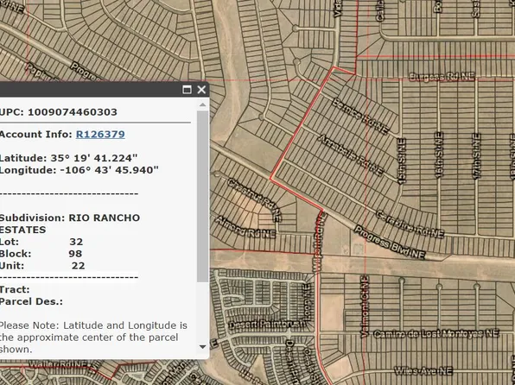
Task: Click the Please Note latitude disclaimer text
Action: tap(93, 338)
